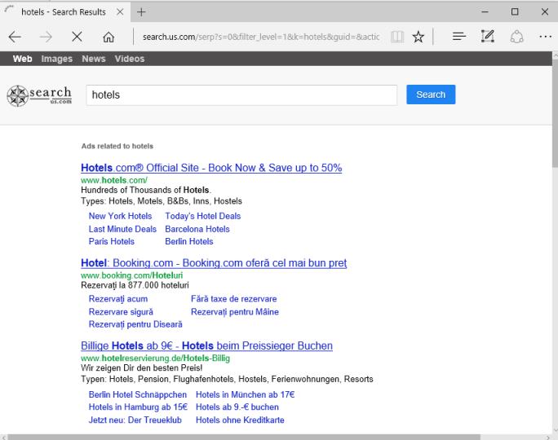The width and height of the screenshot is (558, 440).
Task: Close the browser window
Action: tap(544, 11)
